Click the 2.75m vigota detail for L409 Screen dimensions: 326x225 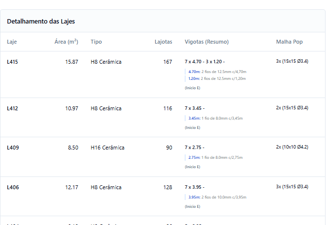point(215,157)
